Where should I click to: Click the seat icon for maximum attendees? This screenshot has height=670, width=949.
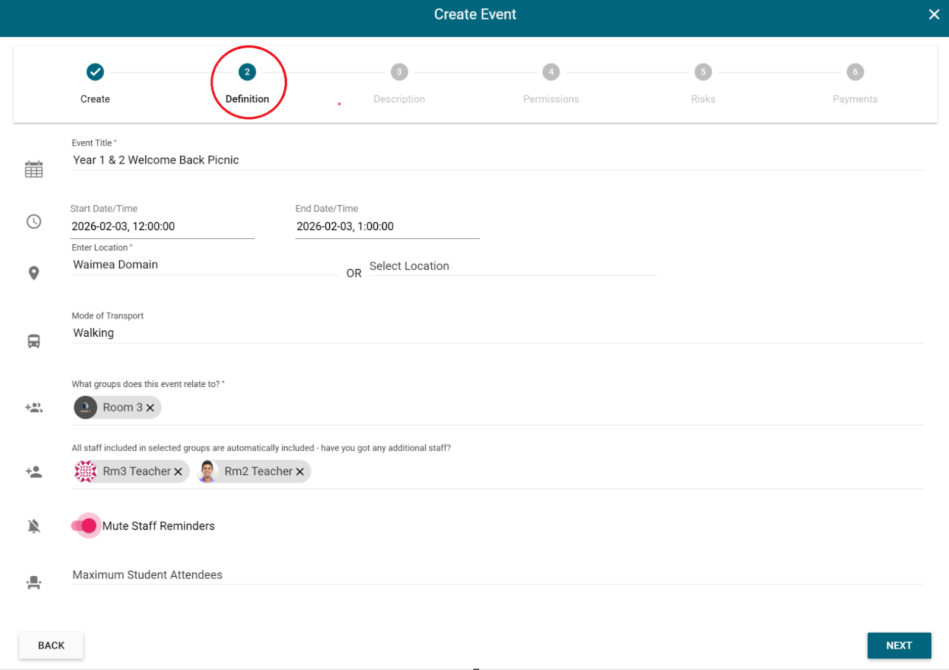(x=34, y=582)
